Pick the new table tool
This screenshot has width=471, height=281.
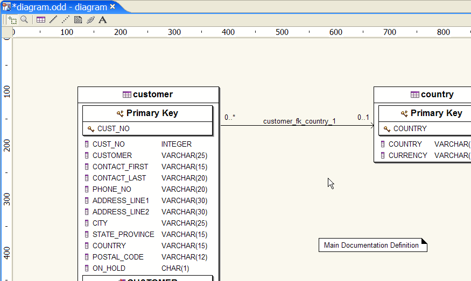tap(41, 20)
